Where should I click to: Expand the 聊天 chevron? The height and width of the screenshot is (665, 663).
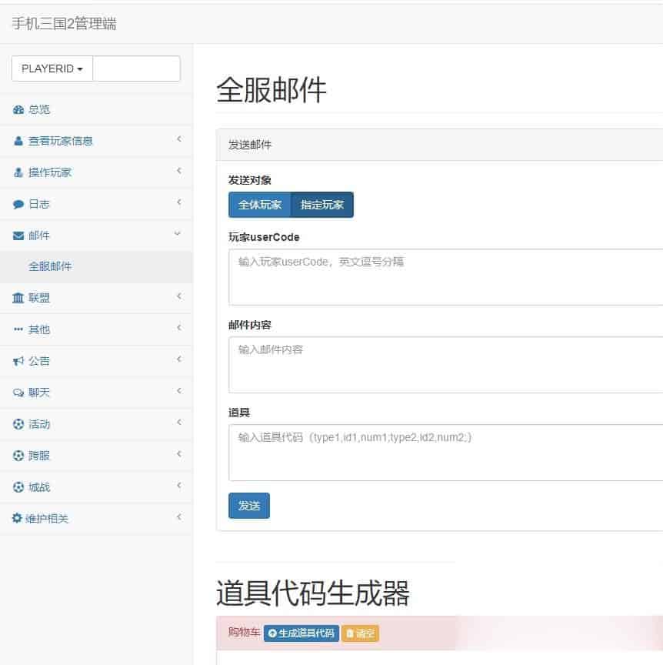(x=179, y=390)
